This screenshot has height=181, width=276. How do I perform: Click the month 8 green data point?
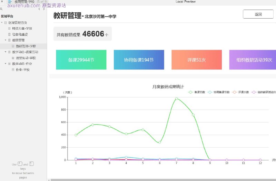pos(193,115)
